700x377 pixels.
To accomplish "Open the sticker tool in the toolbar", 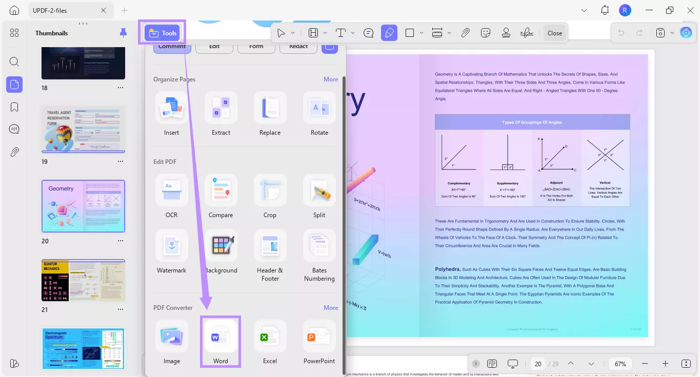I will (485, 32).
